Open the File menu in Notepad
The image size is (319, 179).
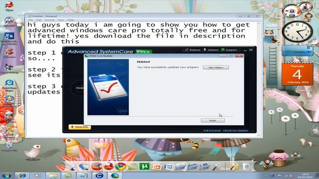tap(30, 20)
